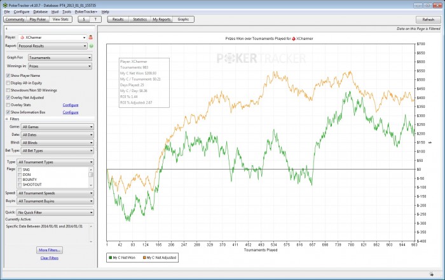
Task: Open the Quick filter dropdown
Action: pos(55,212)
